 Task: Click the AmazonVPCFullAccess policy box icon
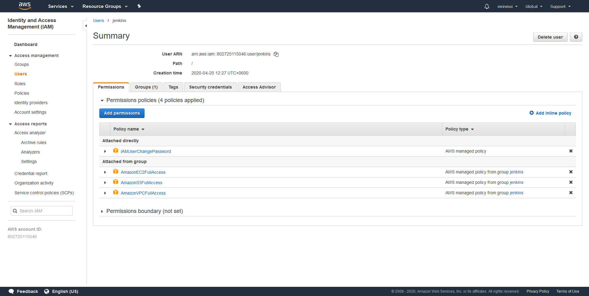[116, 192]
